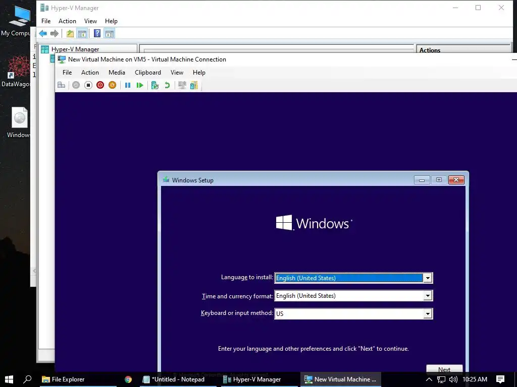Click volume speaker tray icon
The height and width of the screenshot is (387, 517).
[x=453, y=379]
